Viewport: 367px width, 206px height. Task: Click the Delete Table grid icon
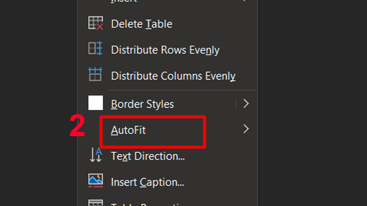click(95, 23)
